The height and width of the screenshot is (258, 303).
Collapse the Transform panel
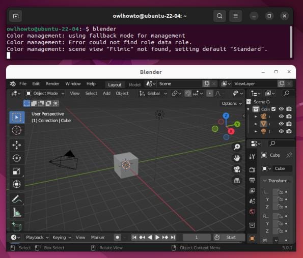pos(276,181)
